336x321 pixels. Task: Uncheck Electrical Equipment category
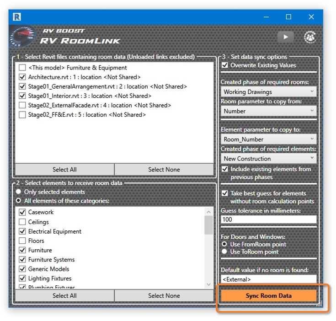tap(22, 231)
